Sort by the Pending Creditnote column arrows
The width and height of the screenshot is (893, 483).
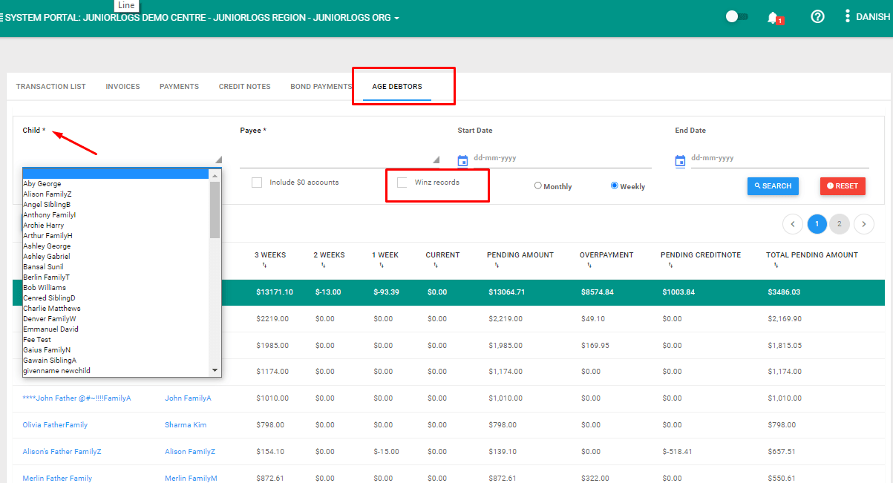(670, 265)
